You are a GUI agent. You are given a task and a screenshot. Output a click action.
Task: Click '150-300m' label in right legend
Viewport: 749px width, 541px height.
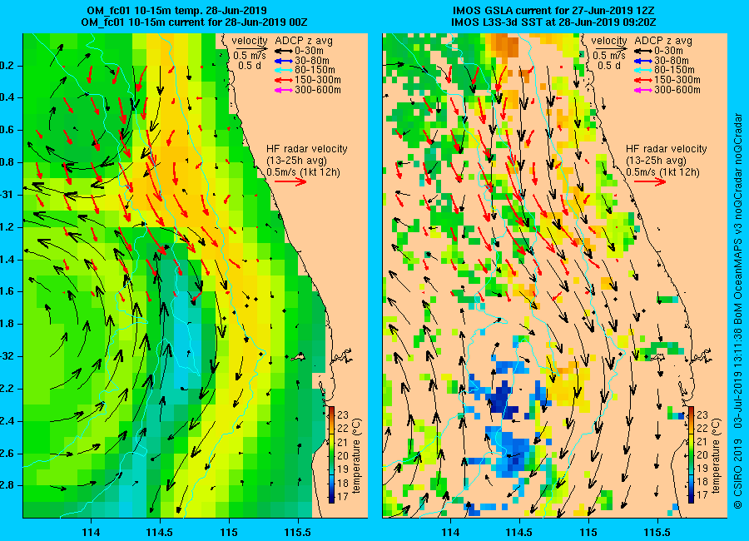(677, 80)
